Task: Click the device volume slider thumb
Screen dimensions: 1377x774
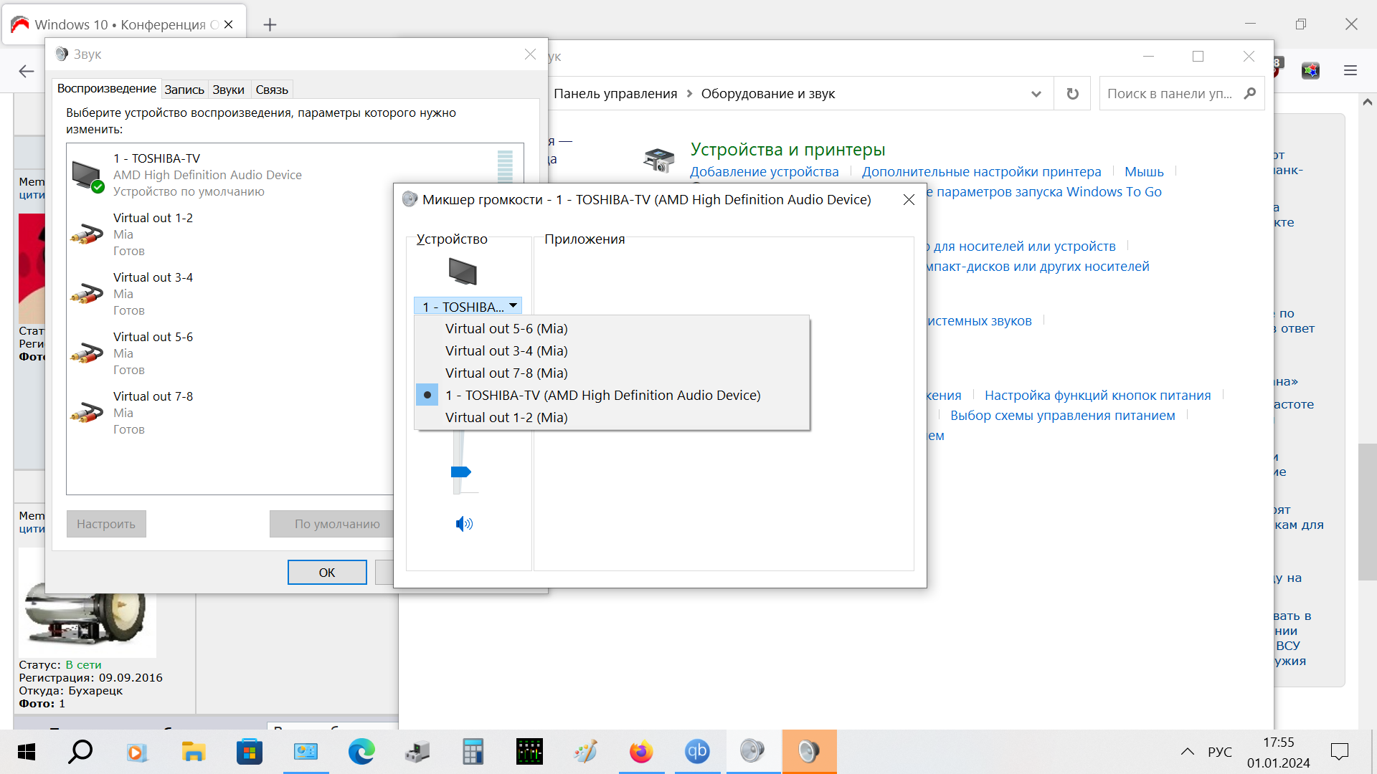Action: pyautogui.click(x=460, y=472)
